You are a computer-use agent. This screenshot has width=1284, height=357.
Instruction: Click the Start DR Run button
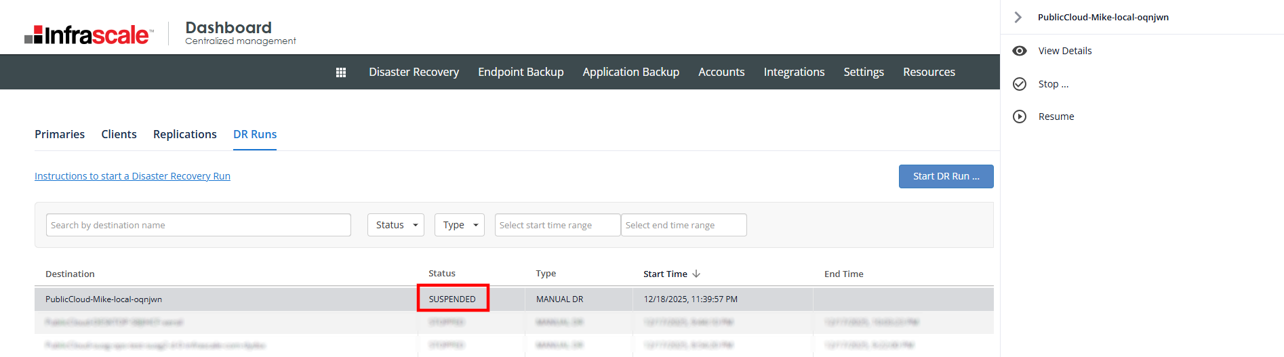click(946, 176)
